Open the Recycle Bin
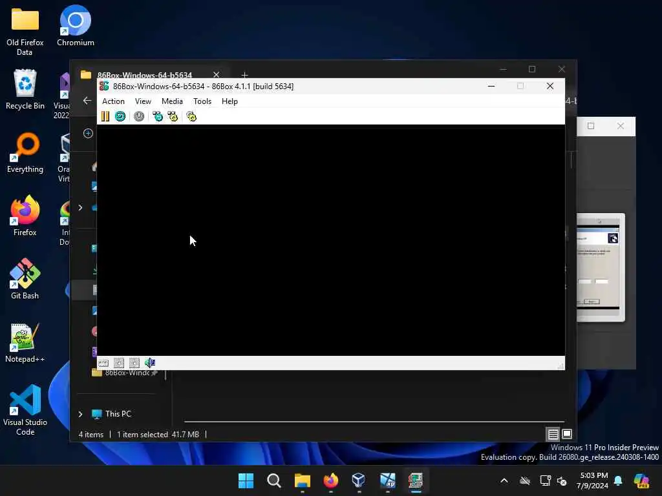 click(25, 89)
